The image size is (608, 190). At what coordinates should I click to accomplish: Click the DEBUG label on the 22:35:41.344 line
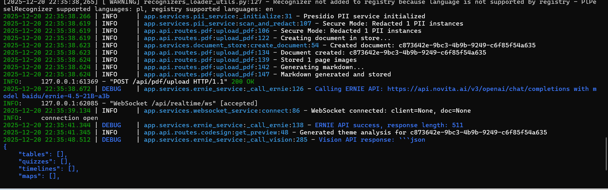[111, 125]
